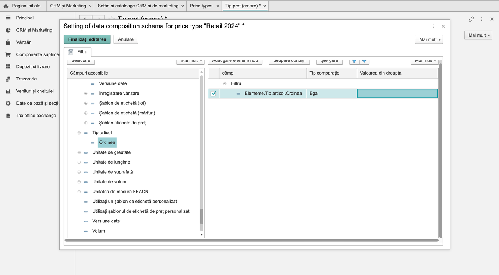Close the schema settings dialog
This screenshot has width=499, height=275.
443,26
